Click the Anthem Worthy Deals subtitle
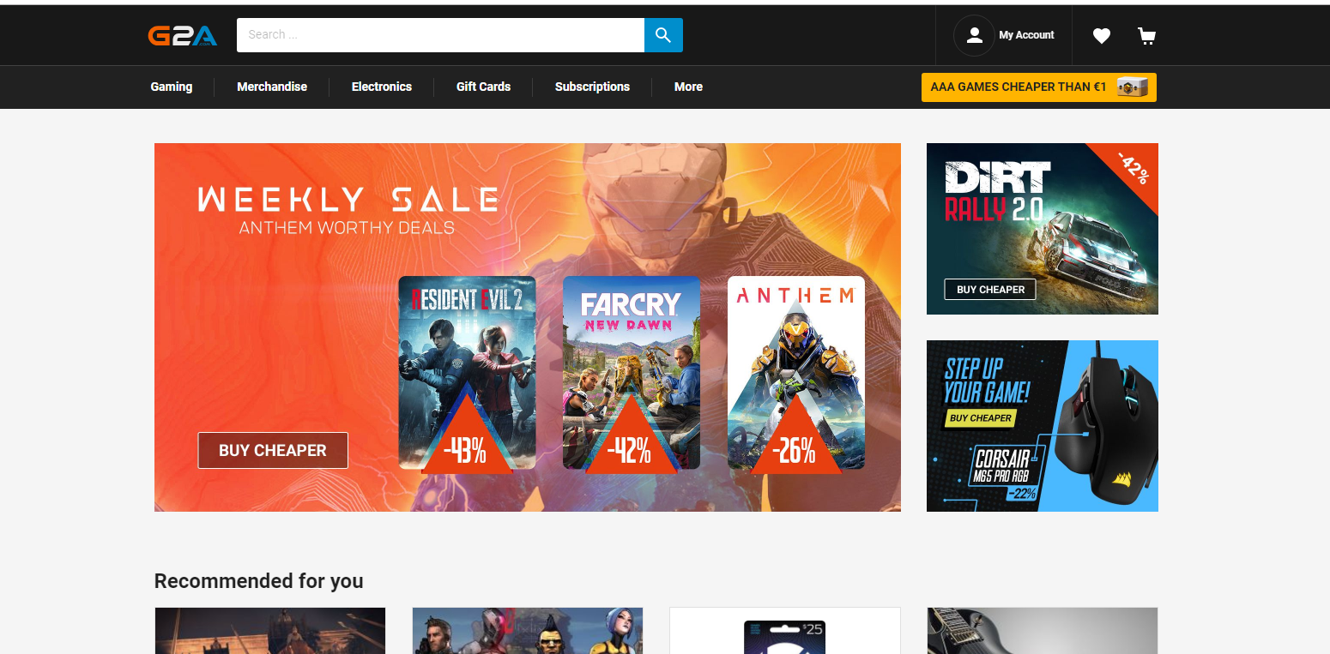The height and width of the screenshot is (654, 1330). tap(347, 228)
